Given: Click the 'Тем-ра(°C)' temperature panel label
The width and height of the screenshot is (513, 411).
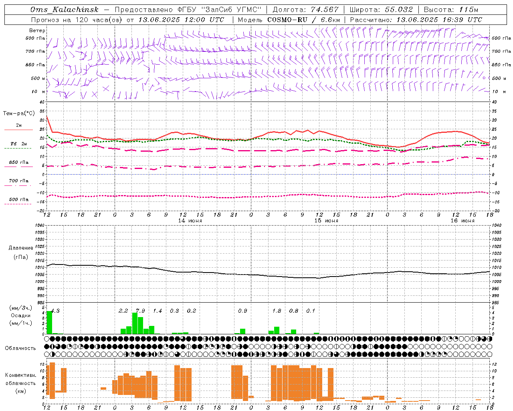Looking at the screenshot, I should pyautogui.click(x=19, y=114).
